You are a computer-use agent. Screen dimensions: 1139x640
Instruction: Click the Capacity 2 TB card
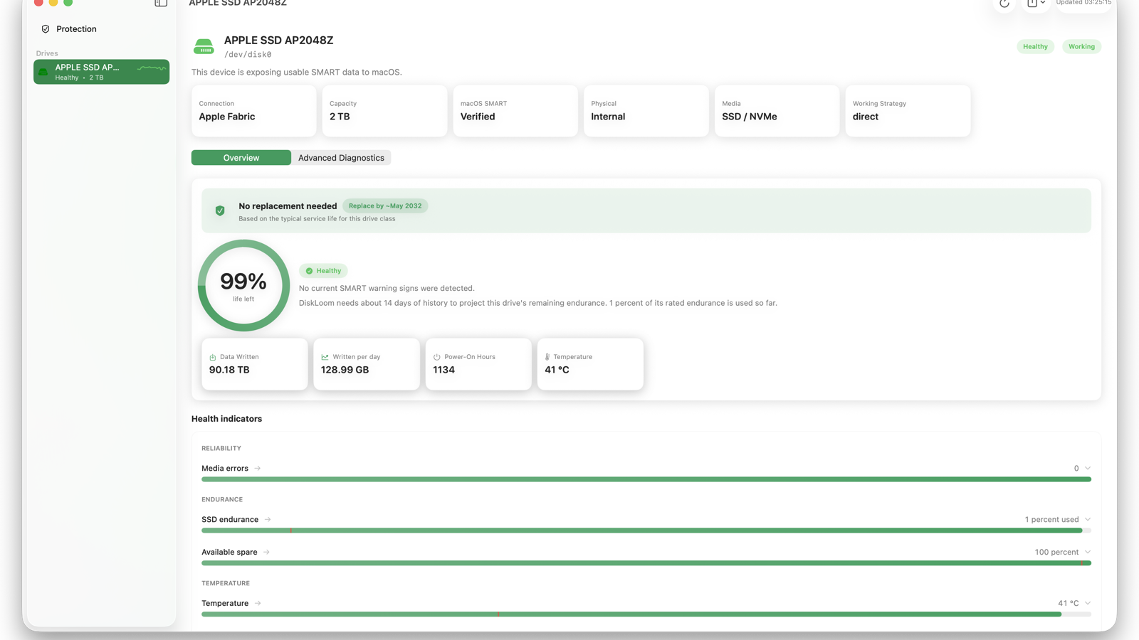384,111
